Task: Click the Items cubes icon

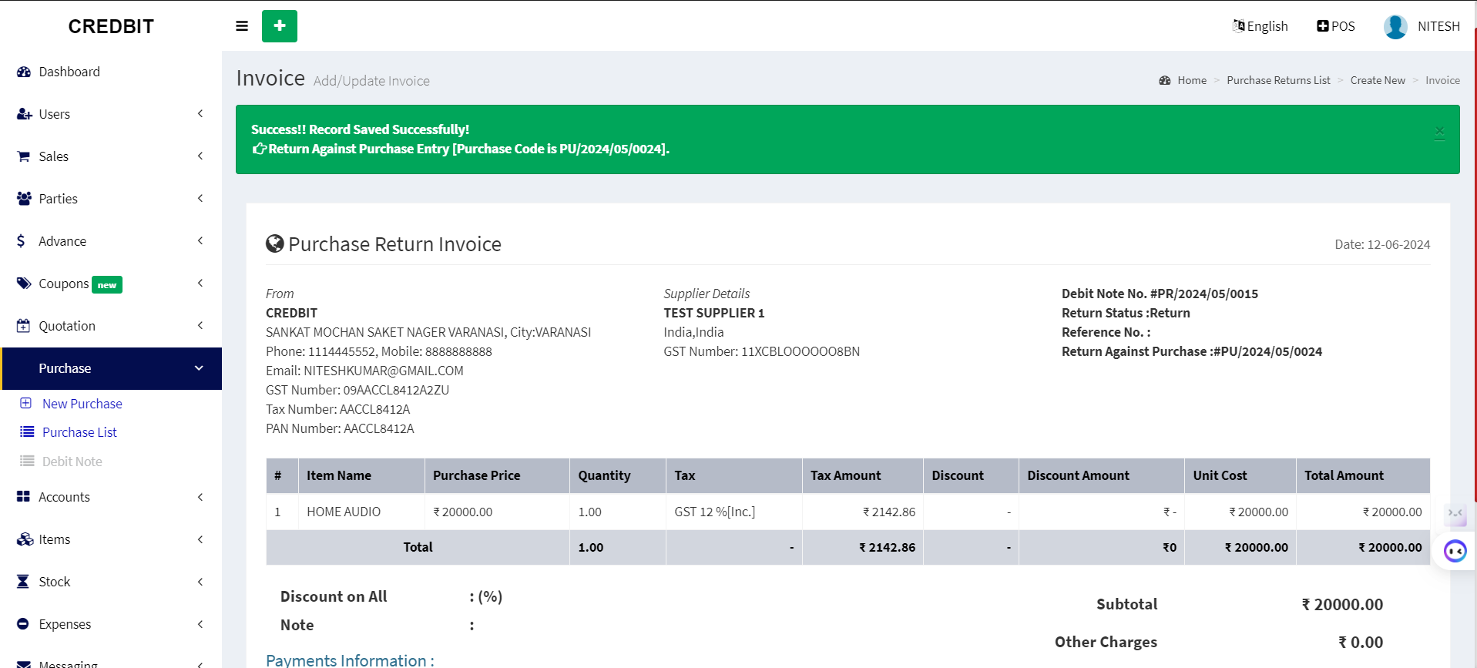Action: (x=25, y=539)
